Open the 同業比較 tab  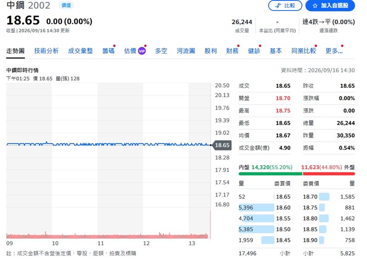304,51
